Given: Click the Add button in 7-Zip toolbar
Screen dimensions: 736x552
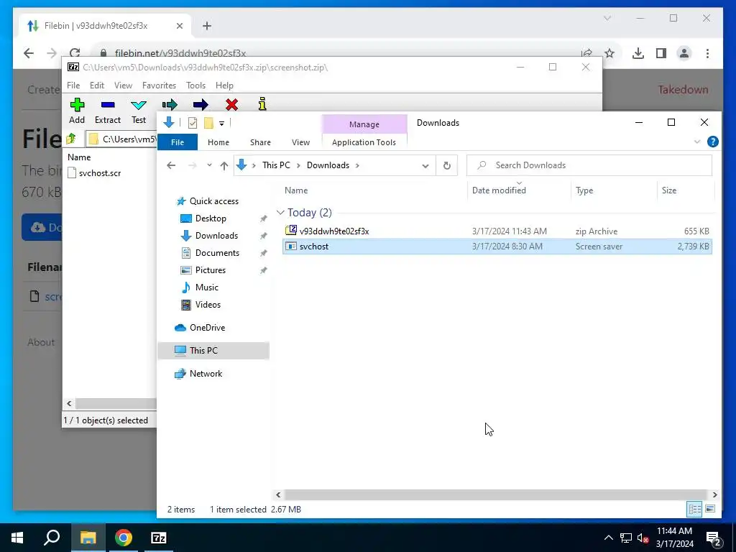Looking at the screenshot, I should [x=77, y=111].
